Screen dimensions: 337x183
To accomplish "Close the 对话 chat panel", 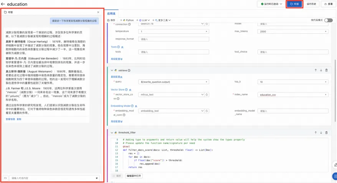I will tap(98, 12).
